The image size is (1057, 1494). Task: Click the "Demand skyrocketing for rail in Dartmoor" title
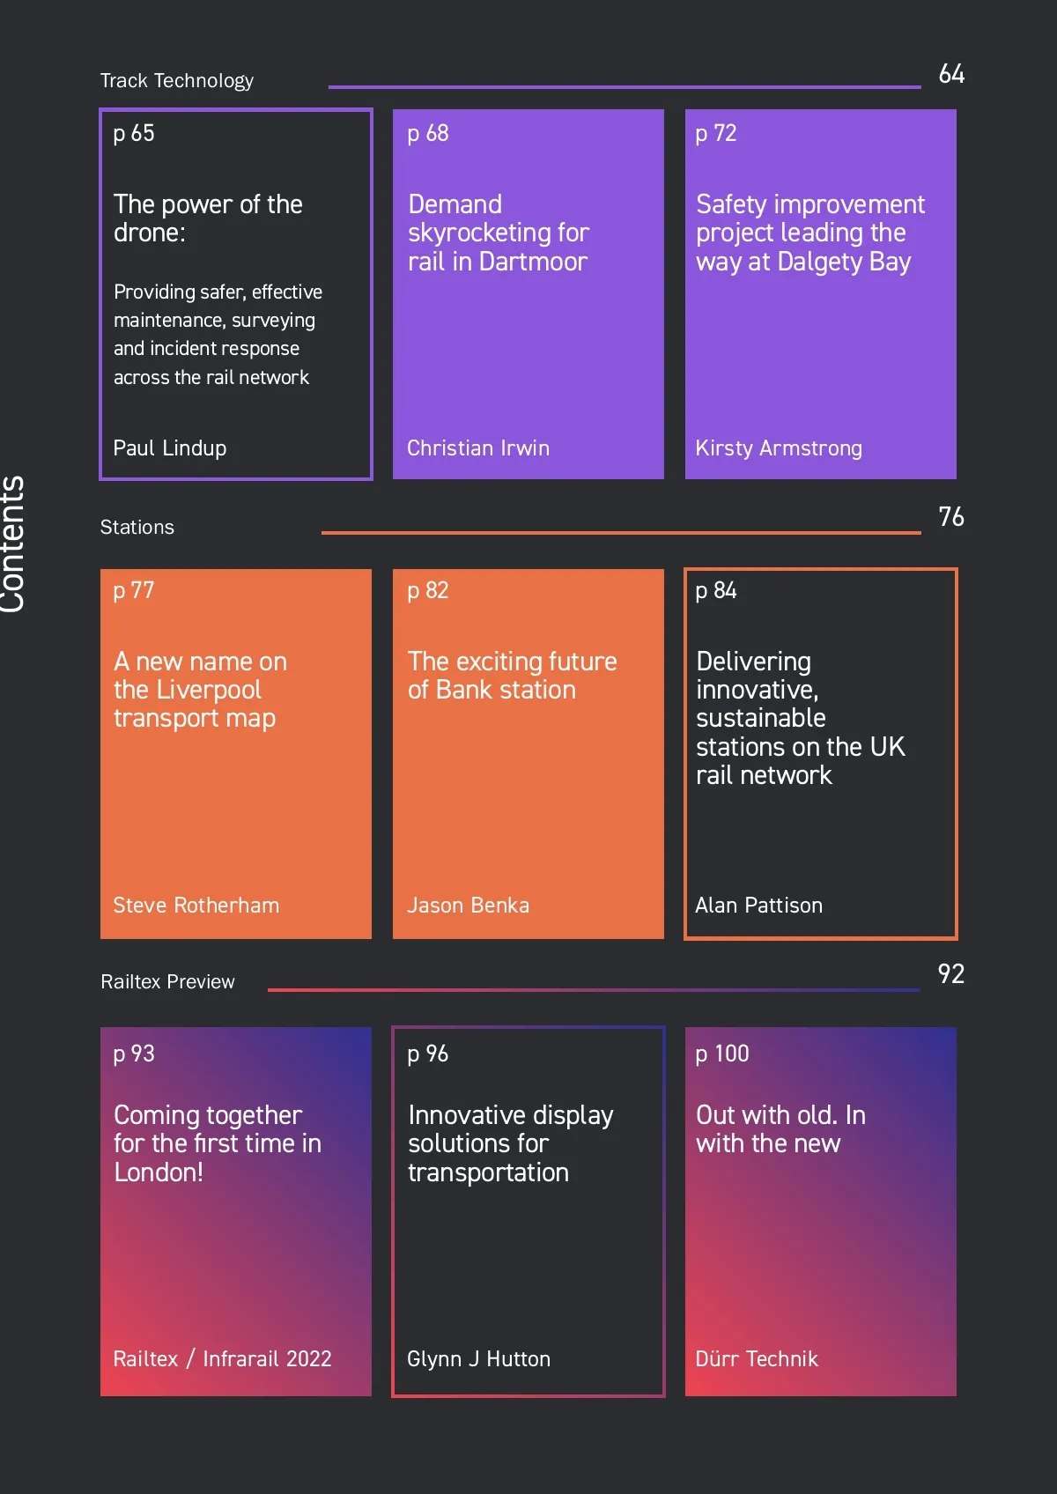[x=498, y=233]
